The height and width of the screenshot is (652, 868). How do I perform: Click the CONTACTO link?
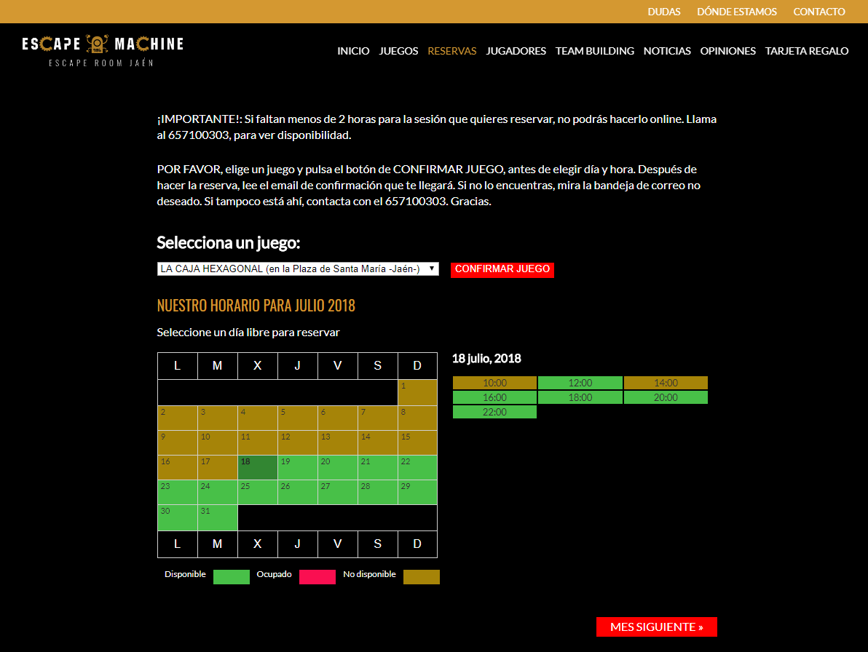click(x=818, y=12)
